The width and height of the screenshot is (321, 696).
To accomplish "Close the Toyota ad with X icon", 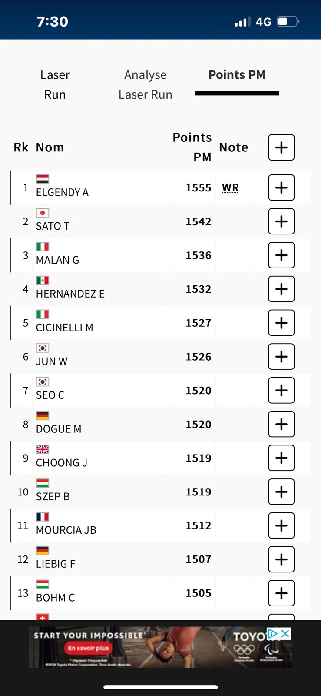I will click(285, 634).
